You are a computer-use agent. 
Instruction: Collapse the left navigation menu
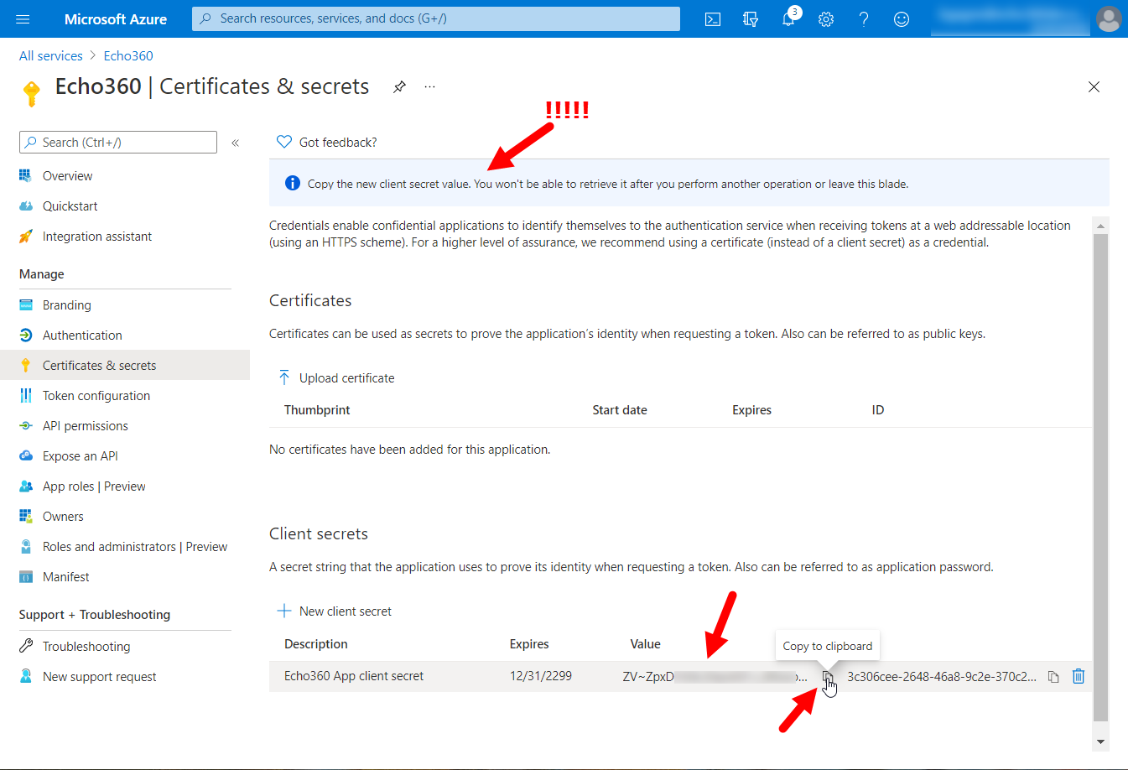[236, 143]
